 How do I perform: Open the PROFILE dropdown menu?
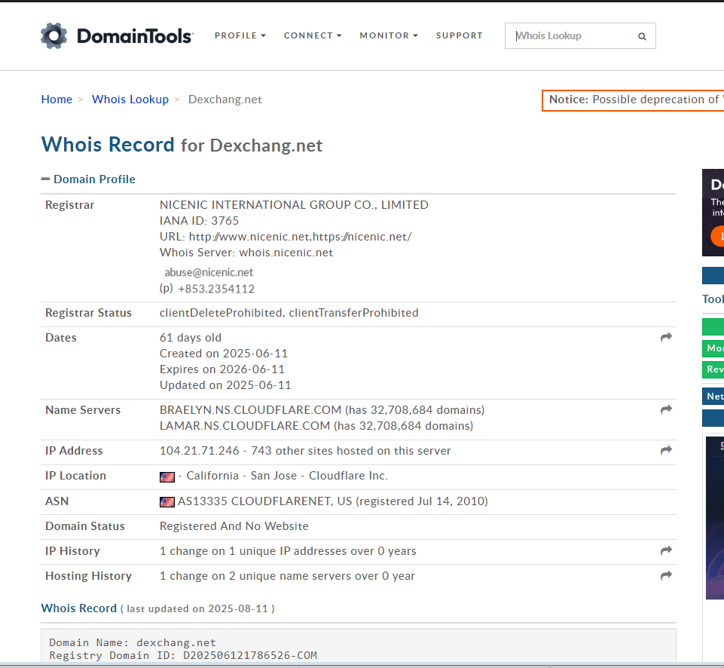(240, 35)
